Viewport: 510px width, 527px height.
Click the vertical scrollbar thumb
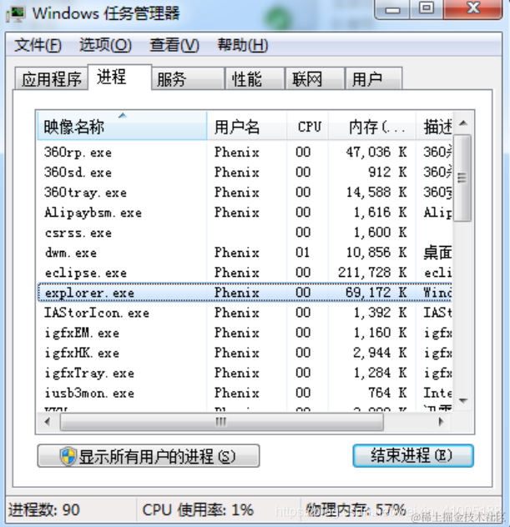coord(462,178)
